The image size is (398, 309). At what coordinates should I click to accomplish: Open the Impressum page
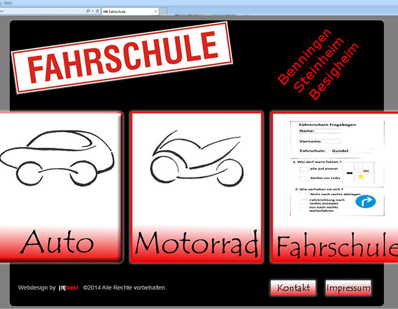click(348, 287)
